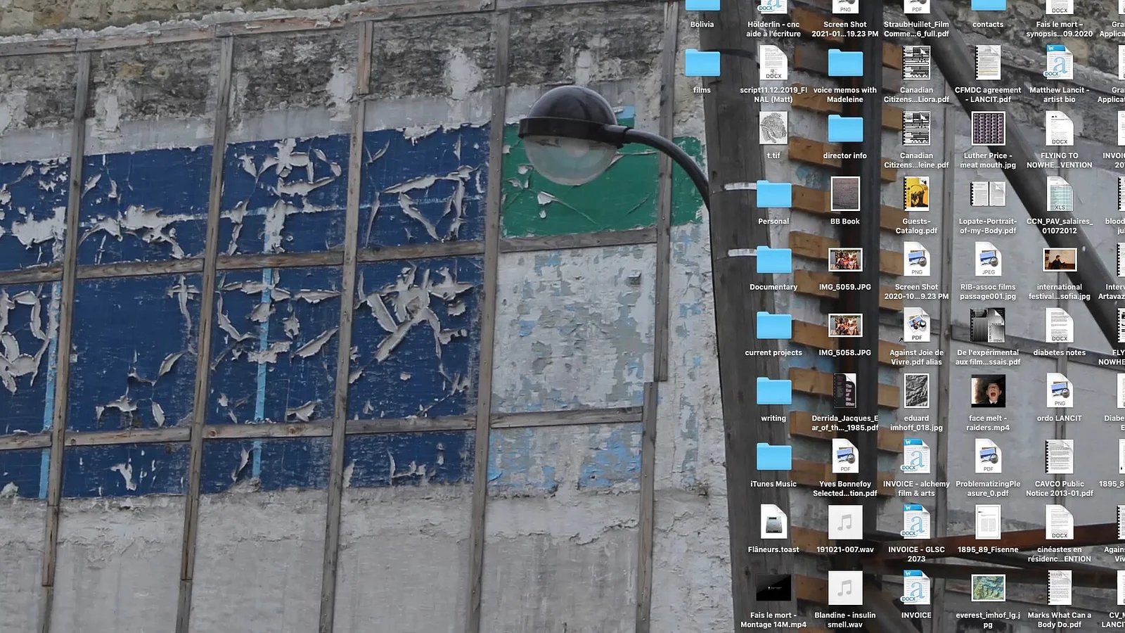Screen dimensions: 1125x633
Task: Click the everest_imhof_lg.jpg map thumbnail
Action: click(x=987, y=589)
